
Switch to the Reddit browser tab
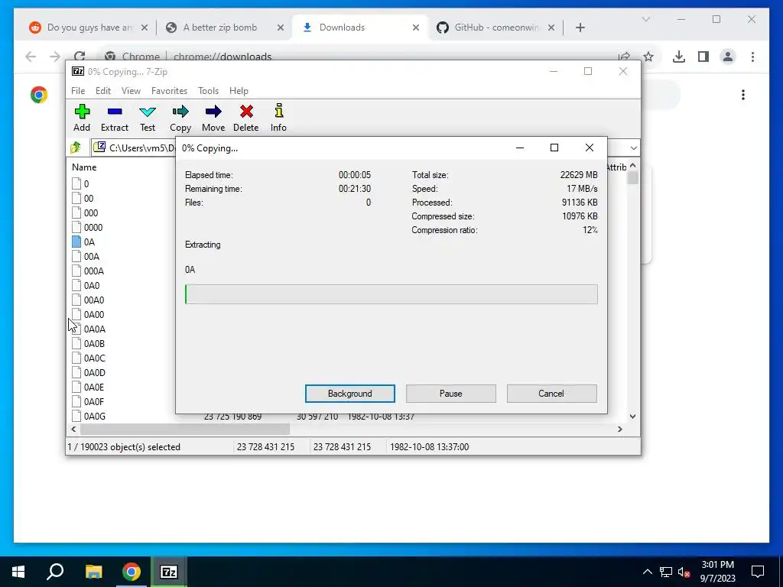point(89,28)
